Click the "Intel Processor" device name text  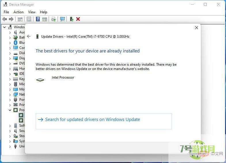pos(63,77)
